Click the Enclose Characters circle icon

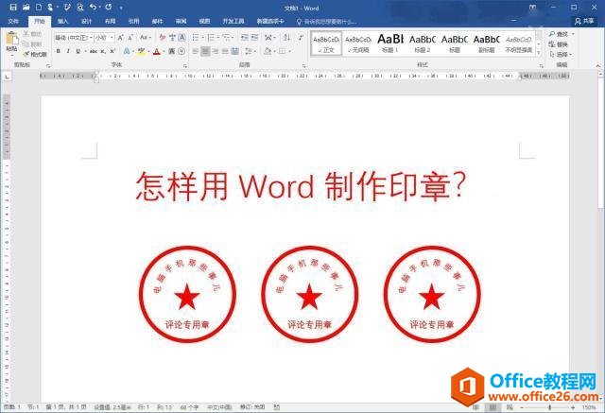click(181, 51)
